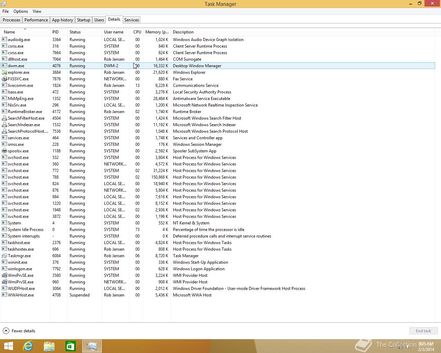441x353 pixels.
Task: Switch to the Startup tab
Action: pos(84,20)
